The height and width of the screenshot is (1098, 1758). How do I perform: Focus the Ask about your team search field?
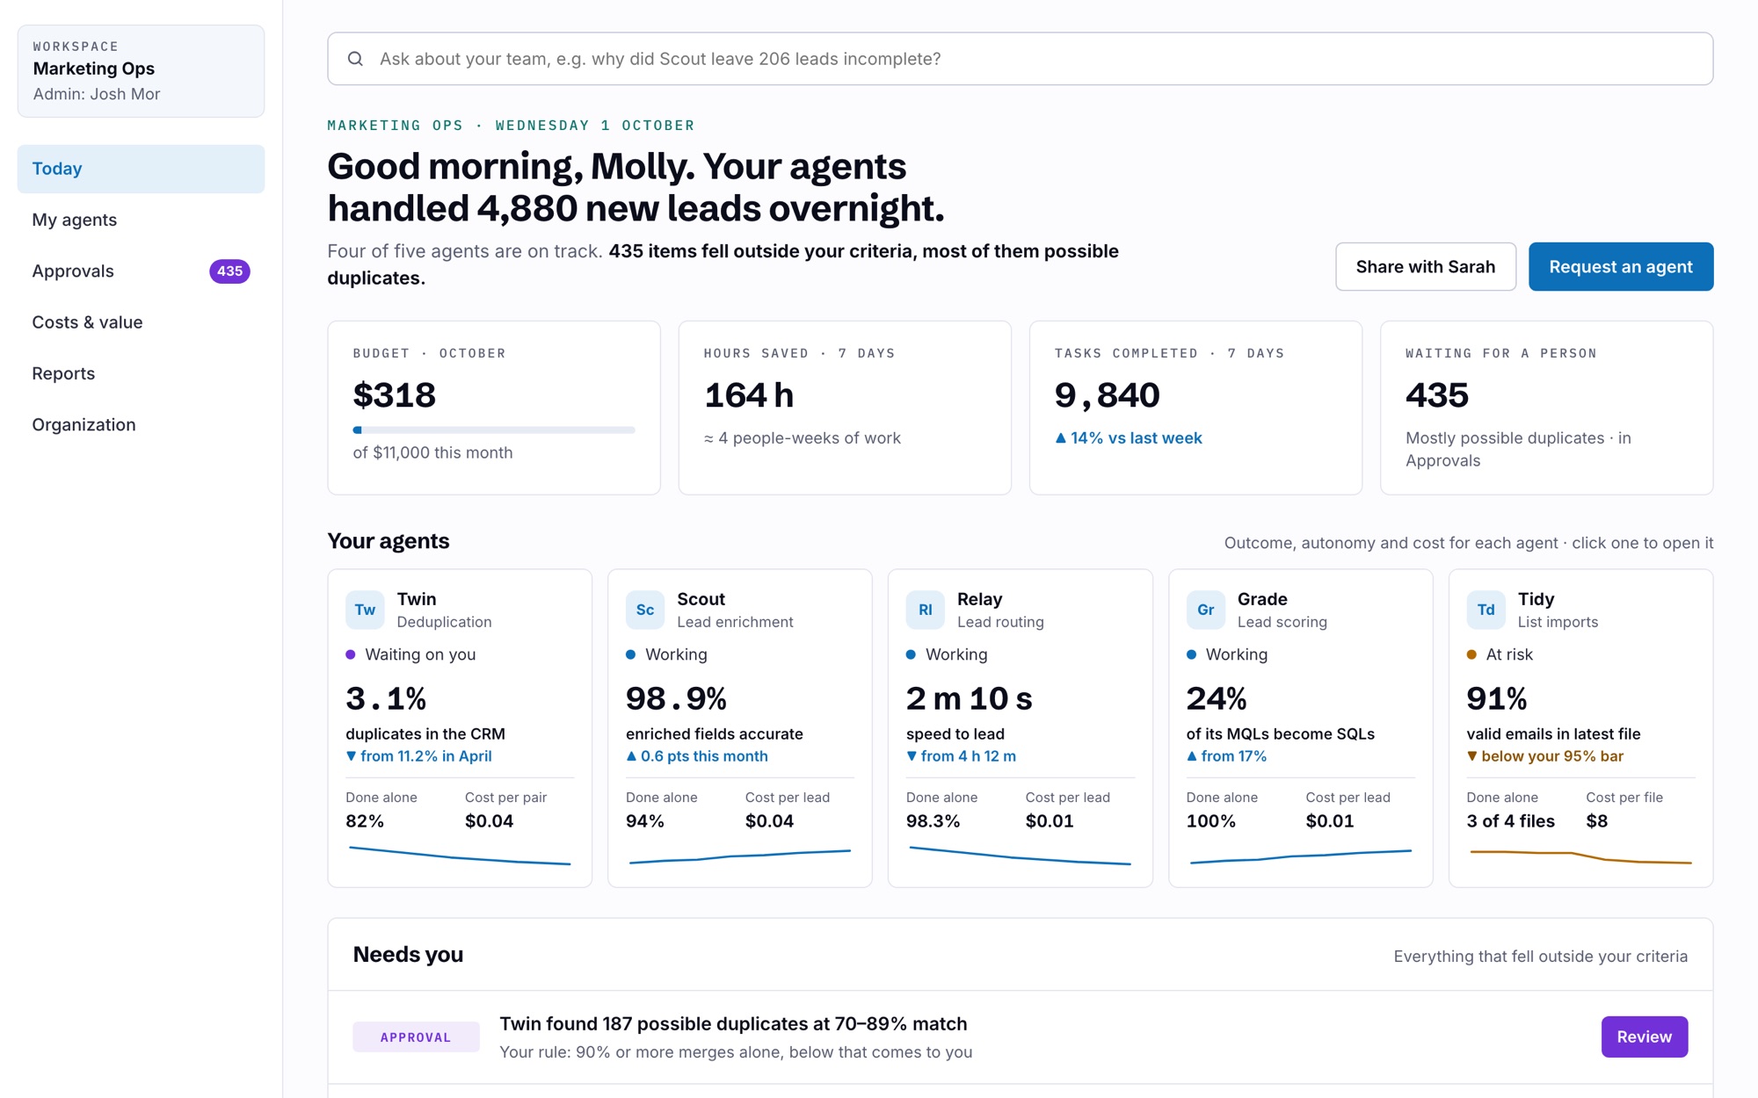(1020, 59)
